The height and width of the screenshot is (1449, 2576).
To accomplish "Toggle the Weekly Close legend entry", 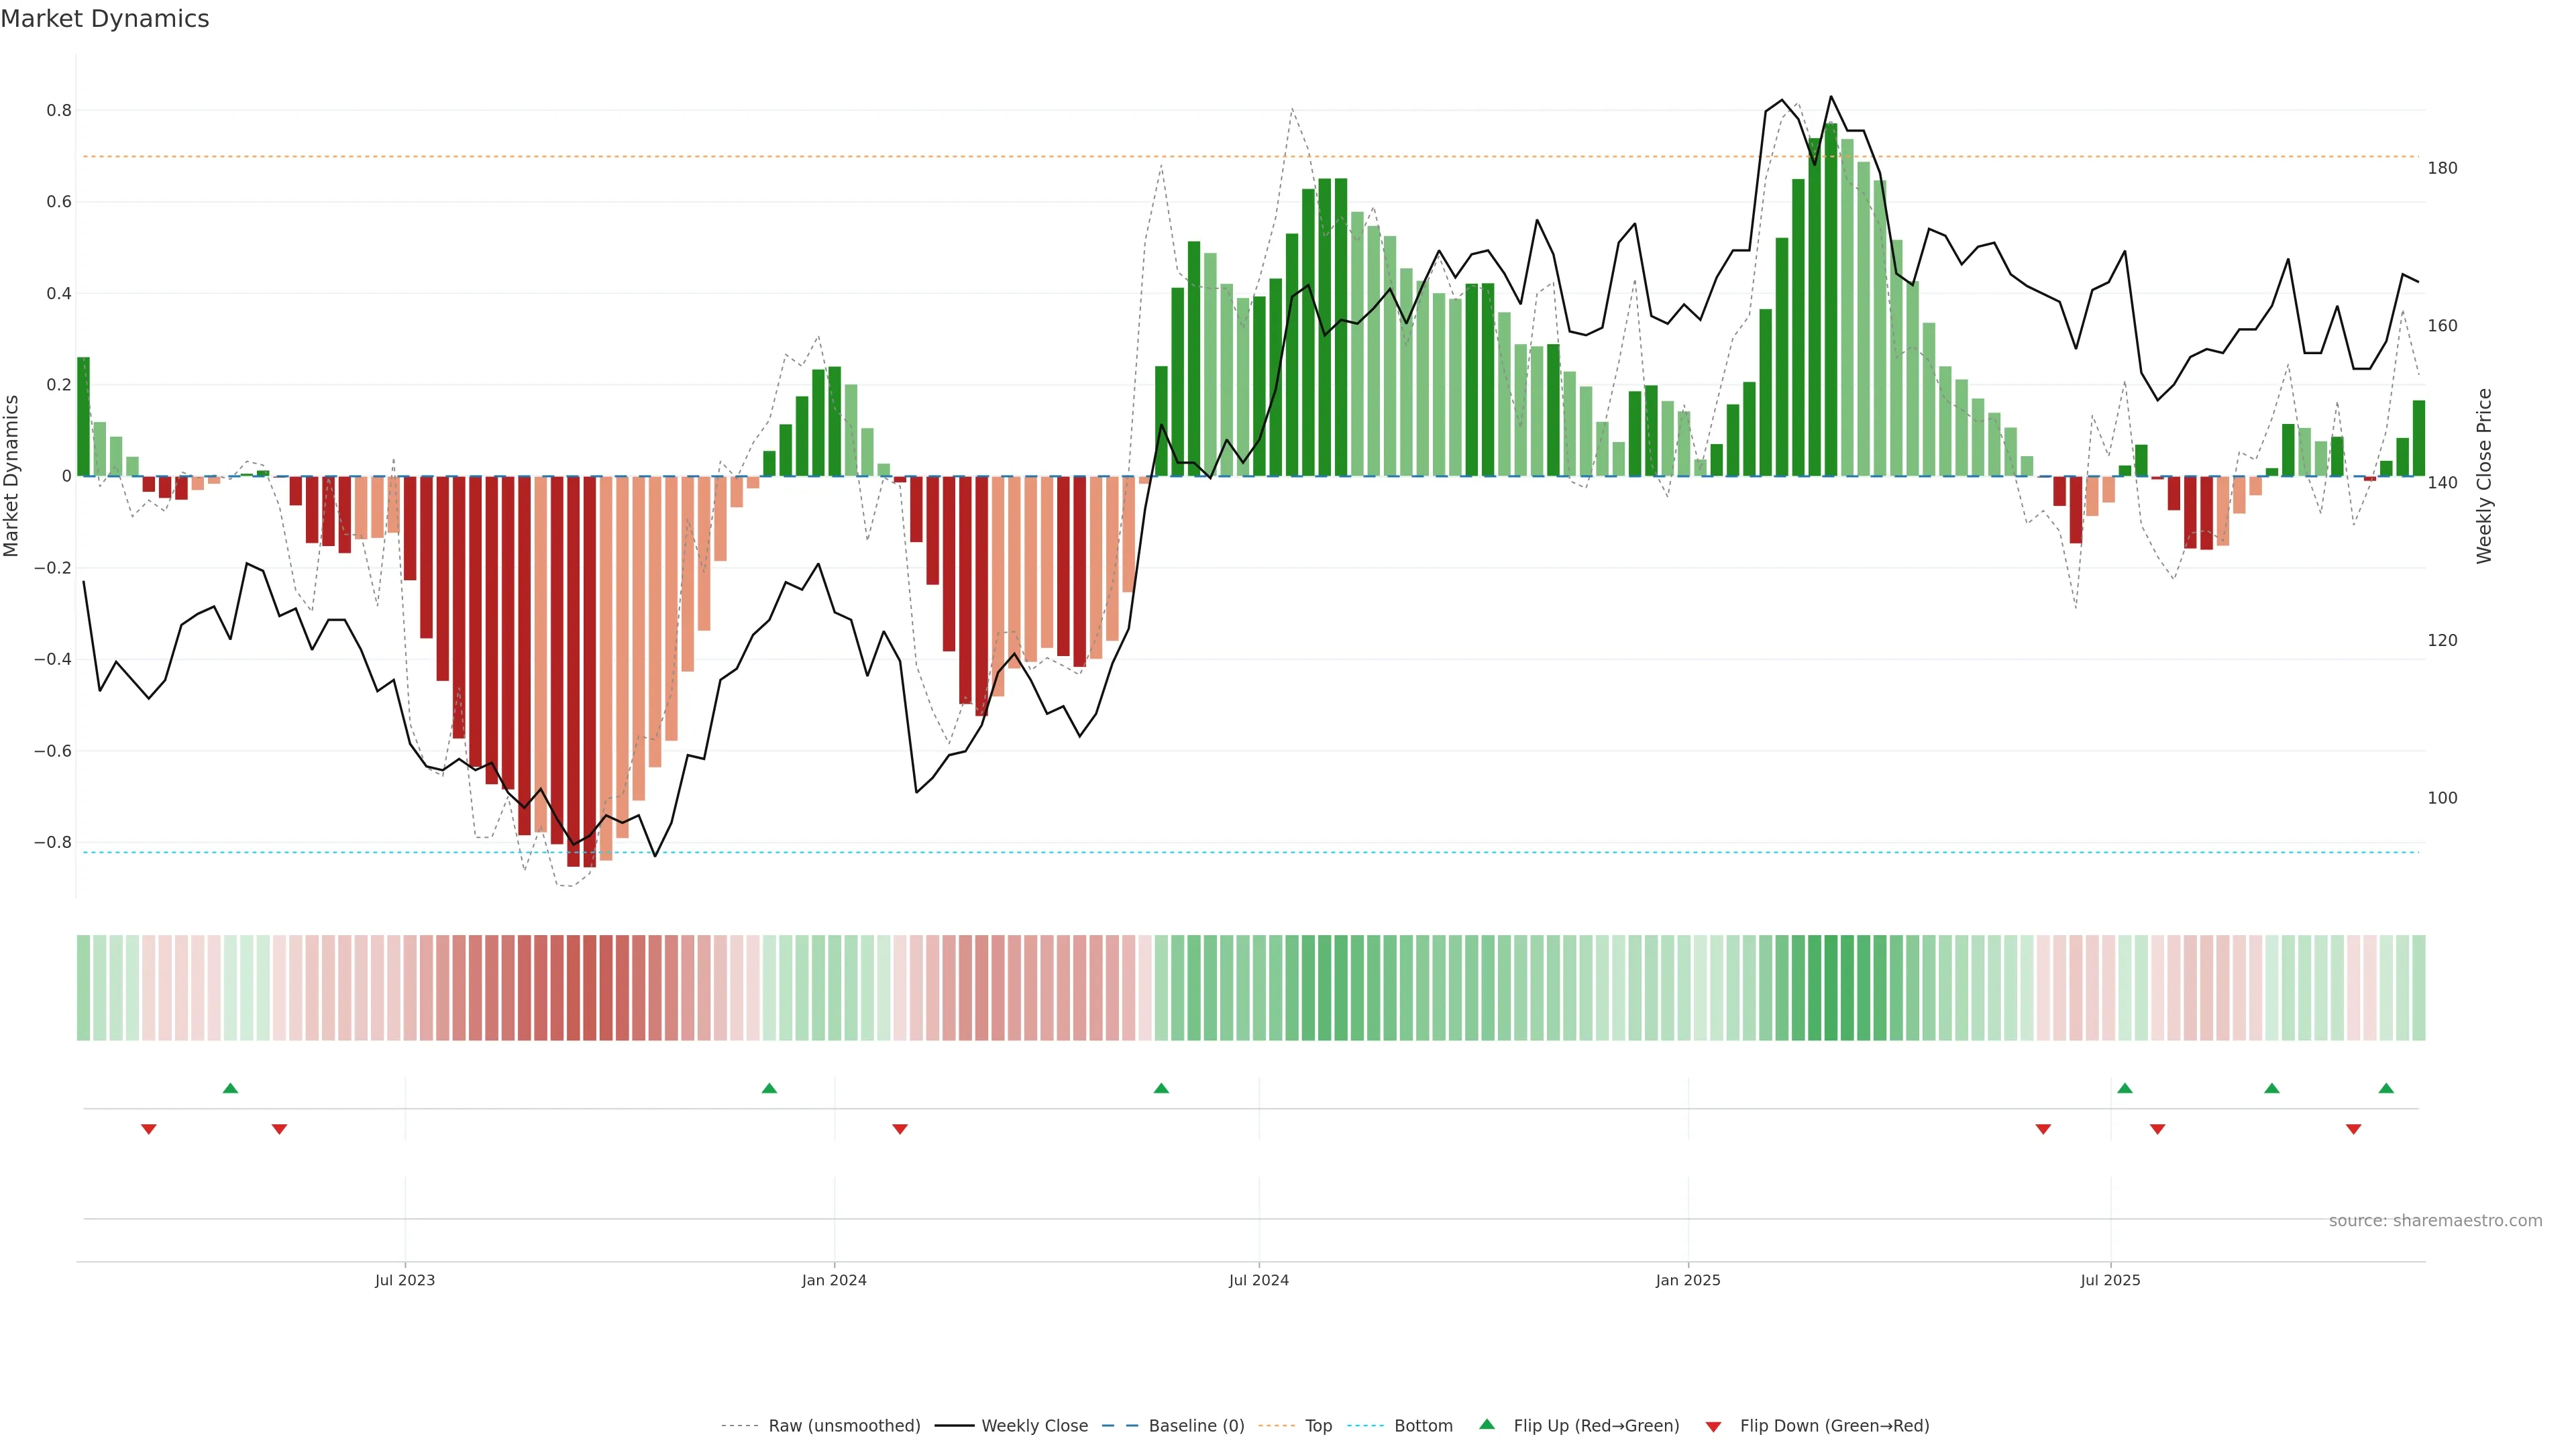I will click(1034, 1426).
